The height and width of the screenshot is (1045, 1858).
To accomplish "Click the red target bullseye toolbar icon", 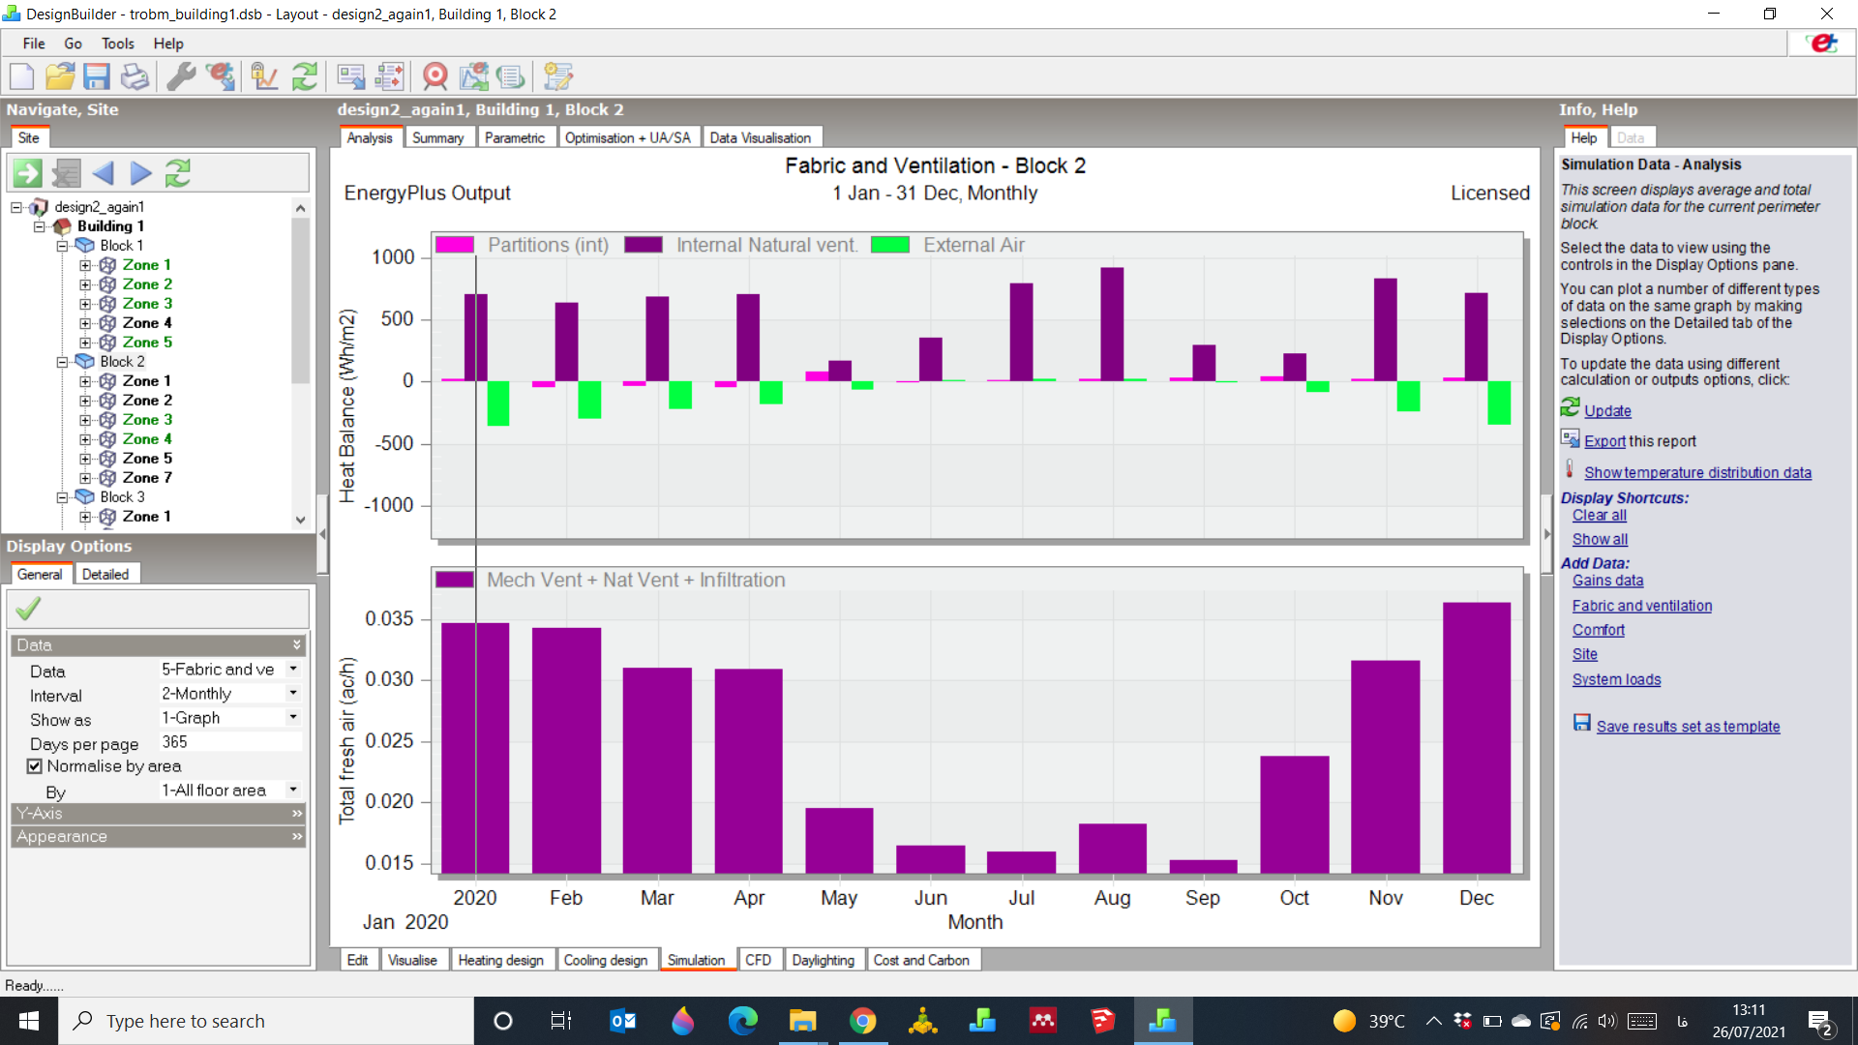I will tap(435, 76).
